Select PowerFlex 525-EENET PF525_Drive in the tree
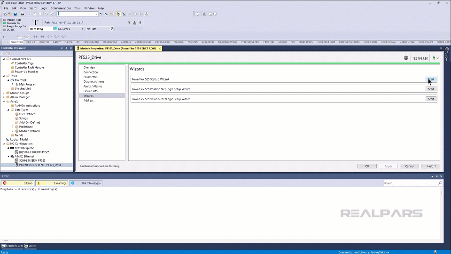 40,165
